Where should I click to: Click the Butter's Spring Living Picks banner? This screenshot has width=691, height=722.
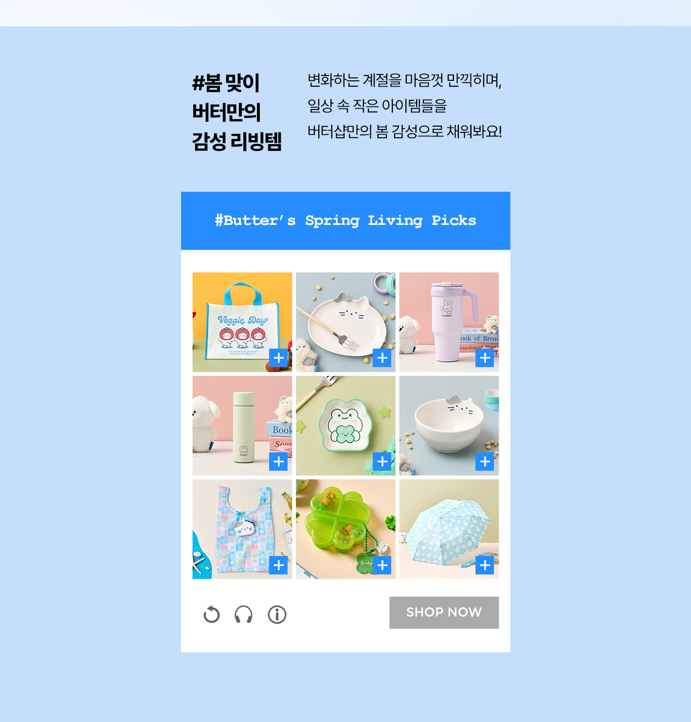pyautogui.click(x=345, y=221)
